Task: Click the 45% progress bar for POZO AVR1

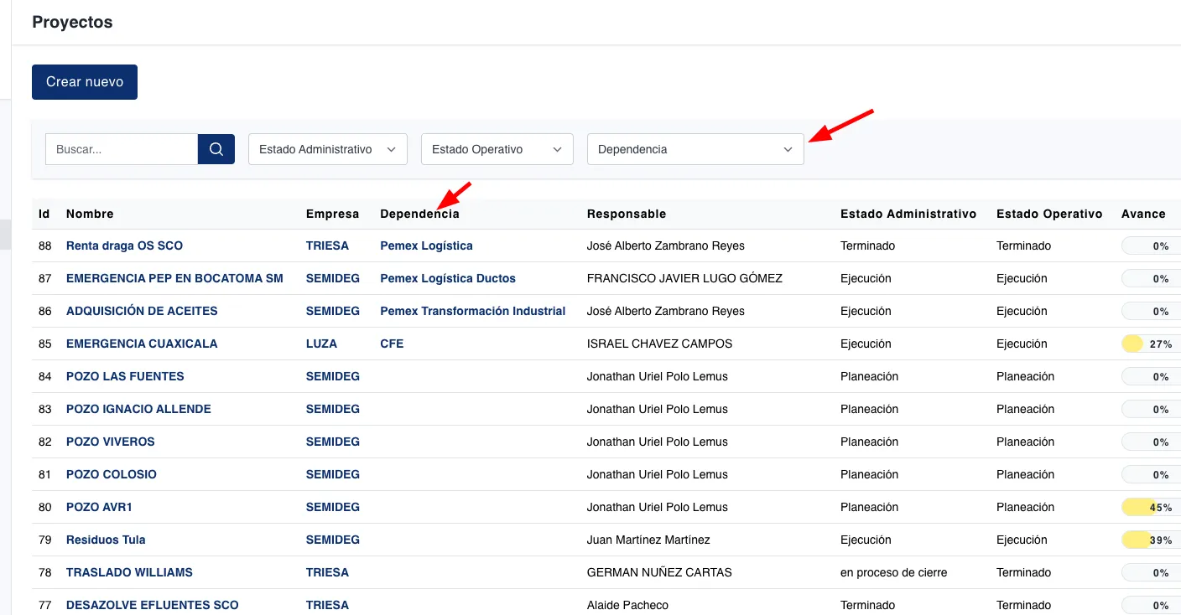Action: (1151, 507)
